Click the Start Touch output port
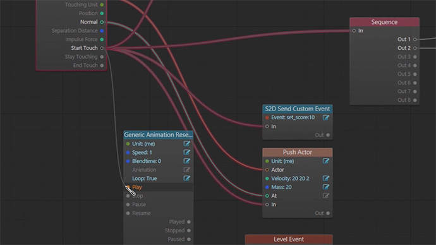The image size is (436, 245). tap(102, 48)
